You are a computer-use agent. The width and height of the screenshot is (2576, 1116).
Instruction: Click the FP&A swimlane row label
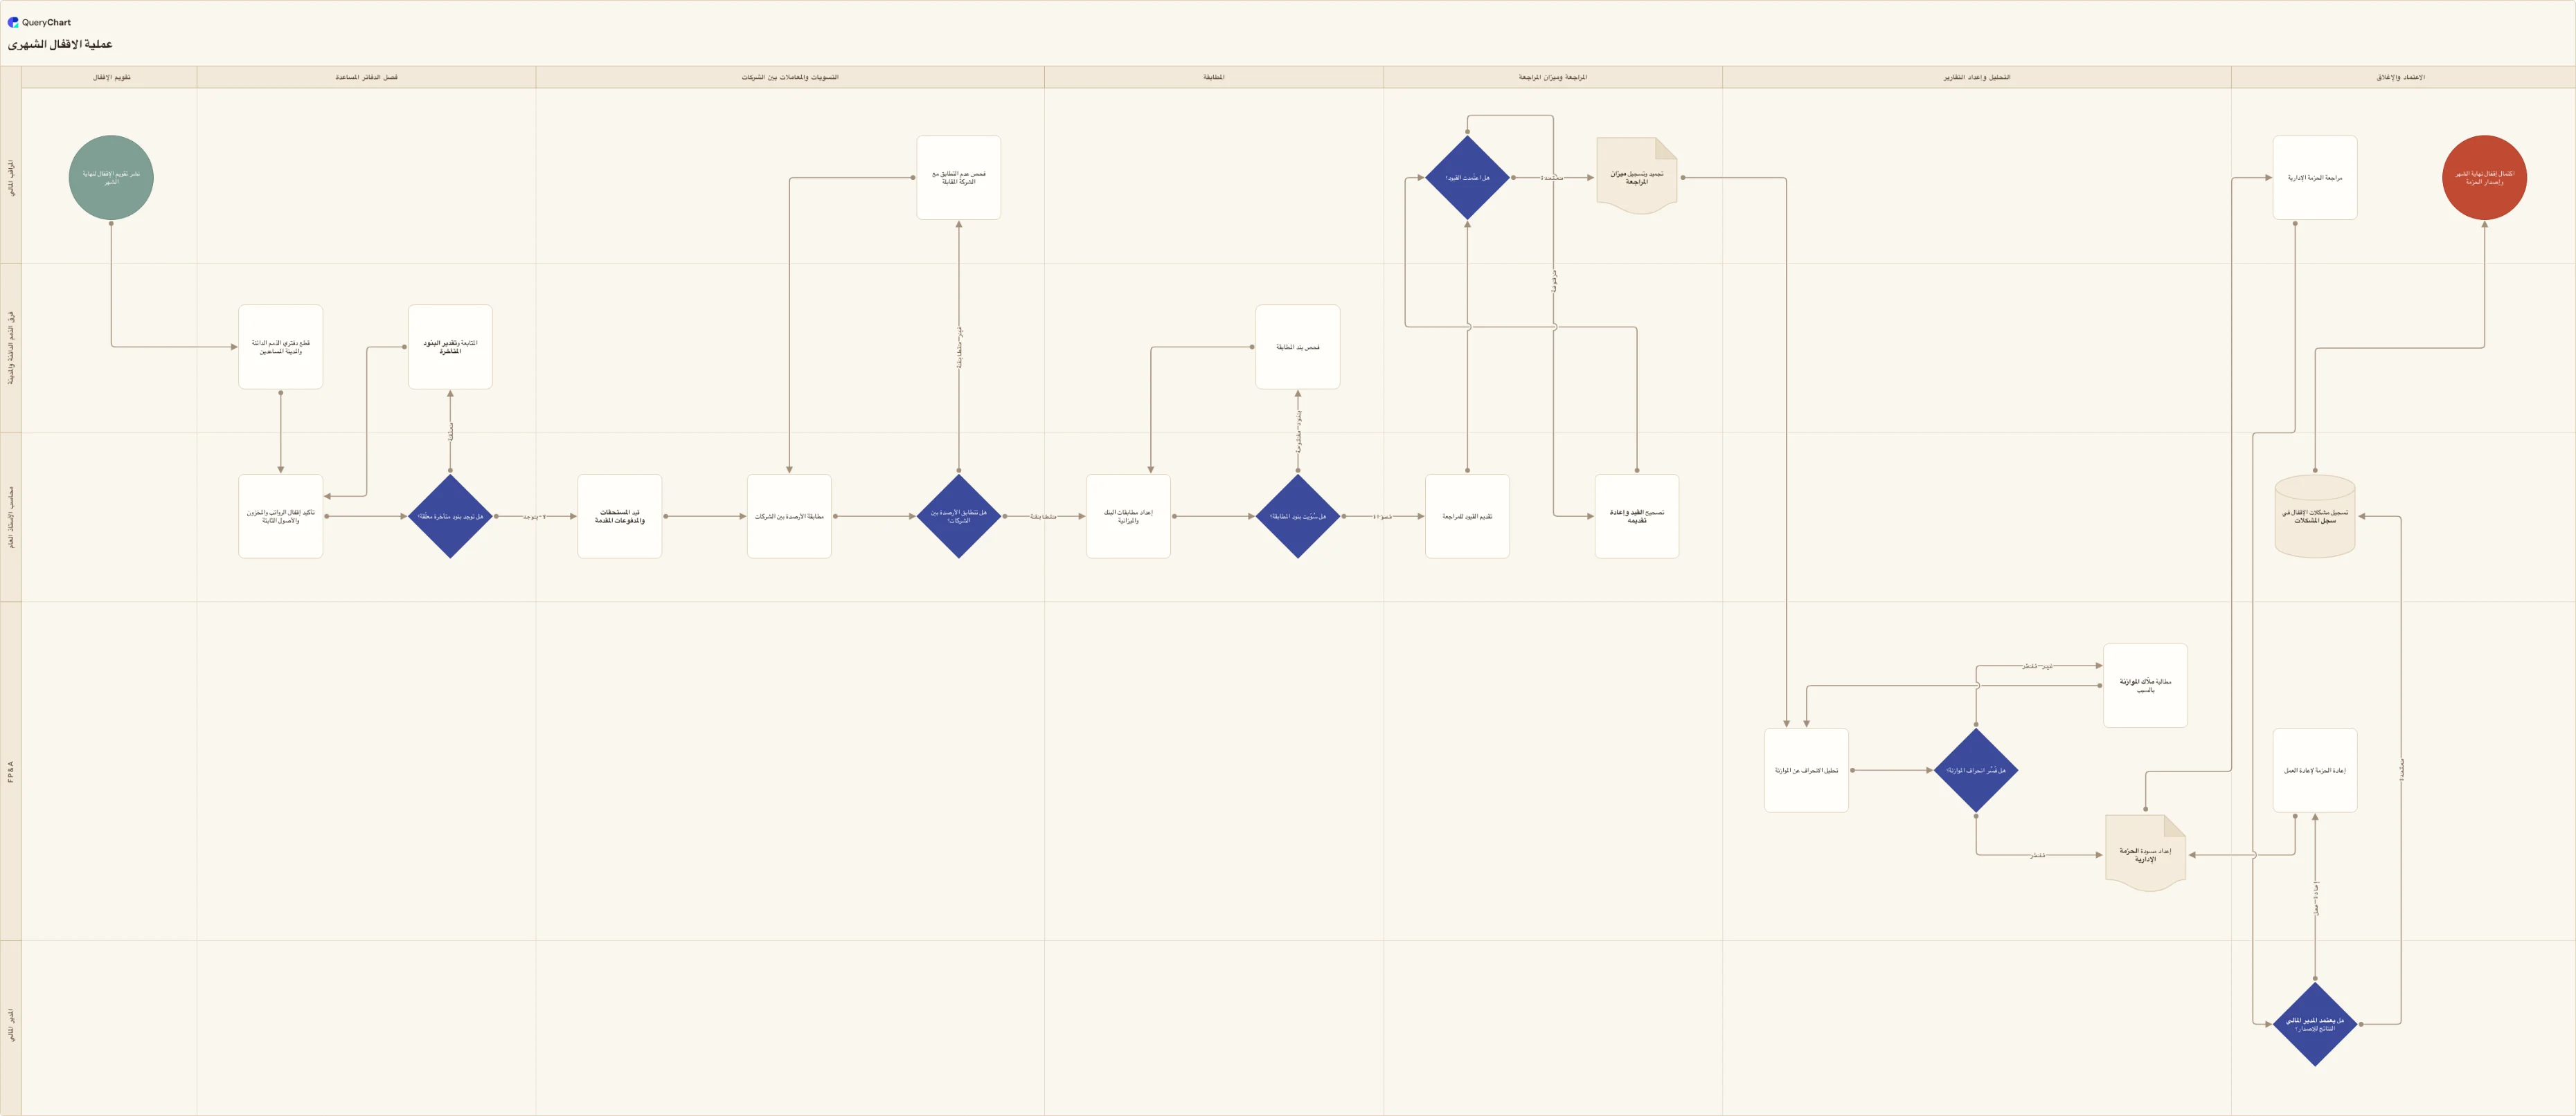(11, 770)
